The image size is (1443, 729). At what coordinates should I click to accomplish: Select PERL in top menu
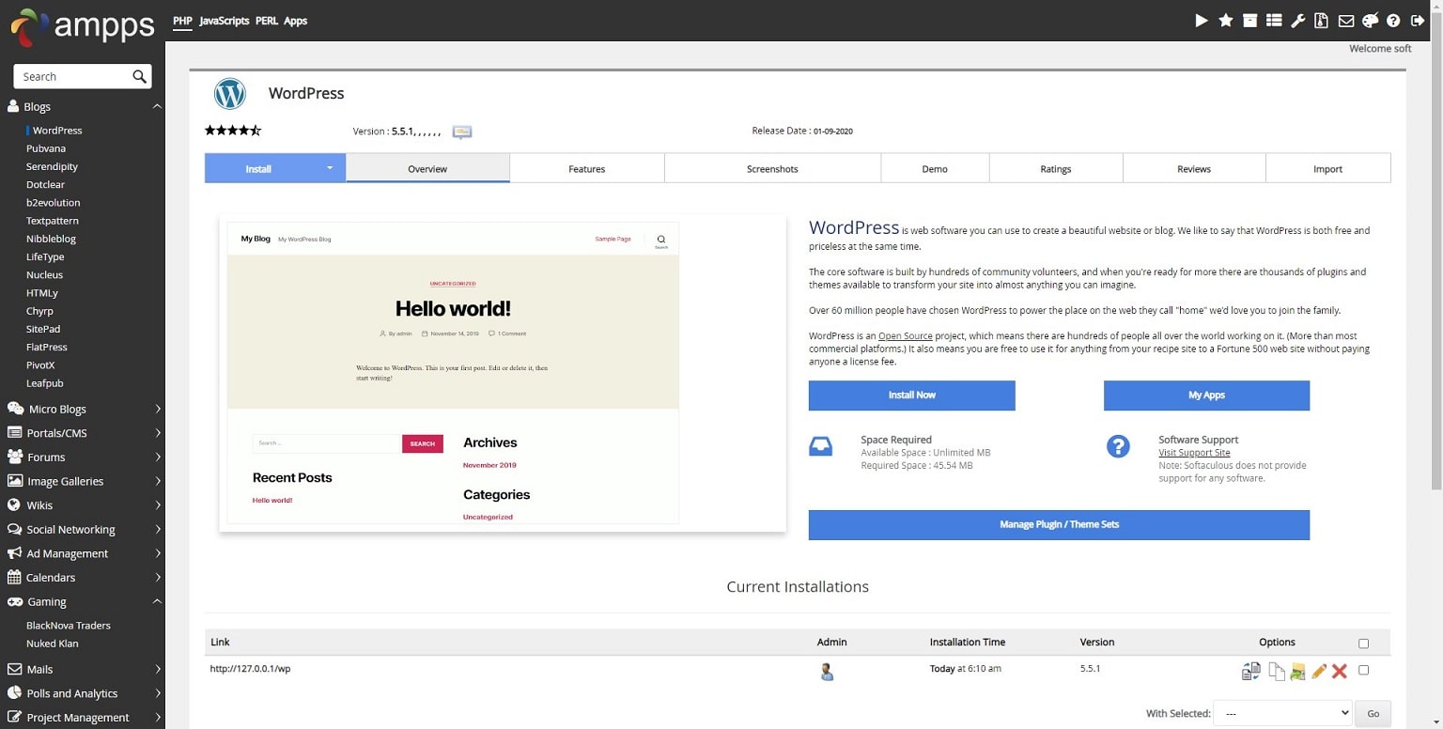(x=266, y=21)
